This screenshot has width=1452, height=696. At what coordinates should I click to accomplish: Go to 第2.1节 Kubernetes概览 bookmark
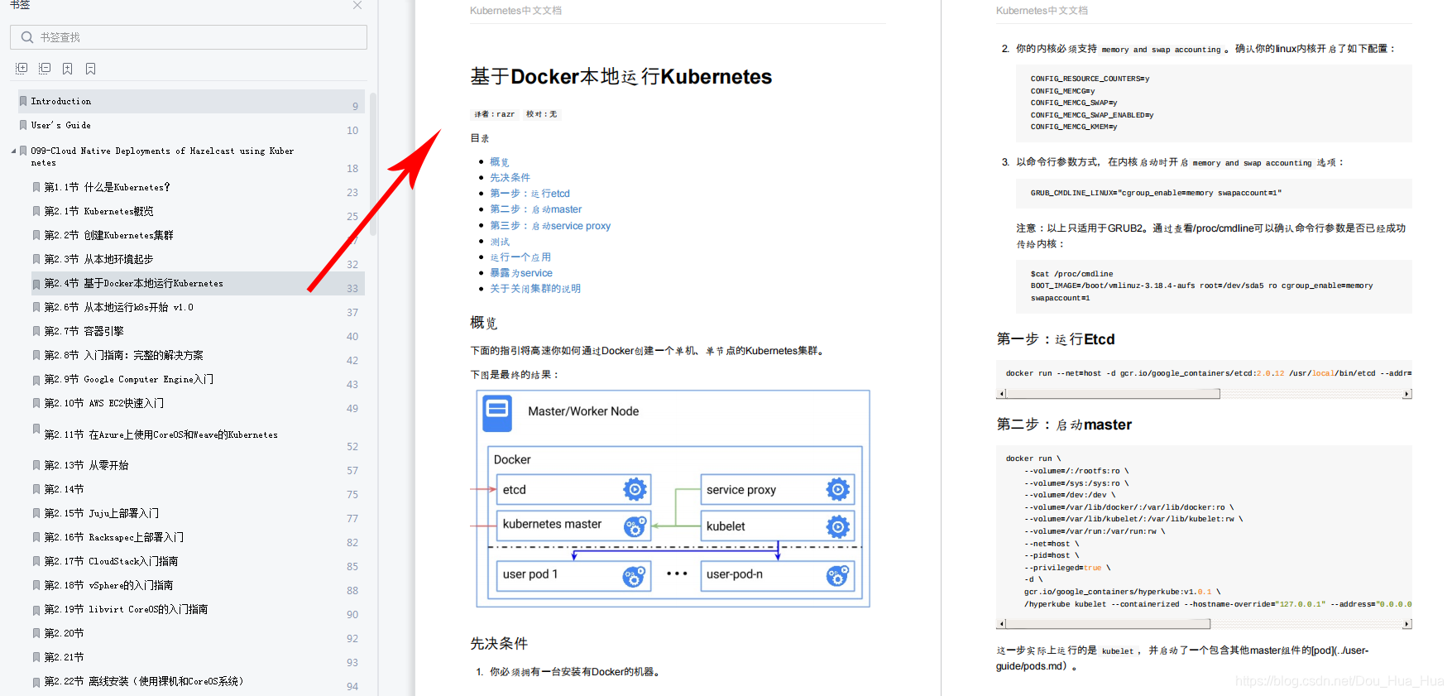99,211
